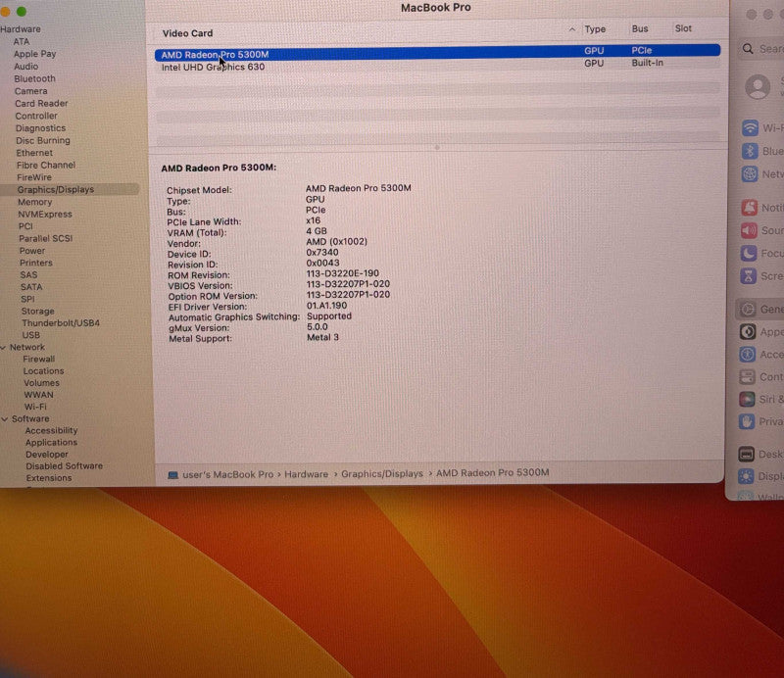Screen dimensions: 784x678
Task: Select Printers in the sidebar
Action: pyautogui.click(x=36, y=263)
